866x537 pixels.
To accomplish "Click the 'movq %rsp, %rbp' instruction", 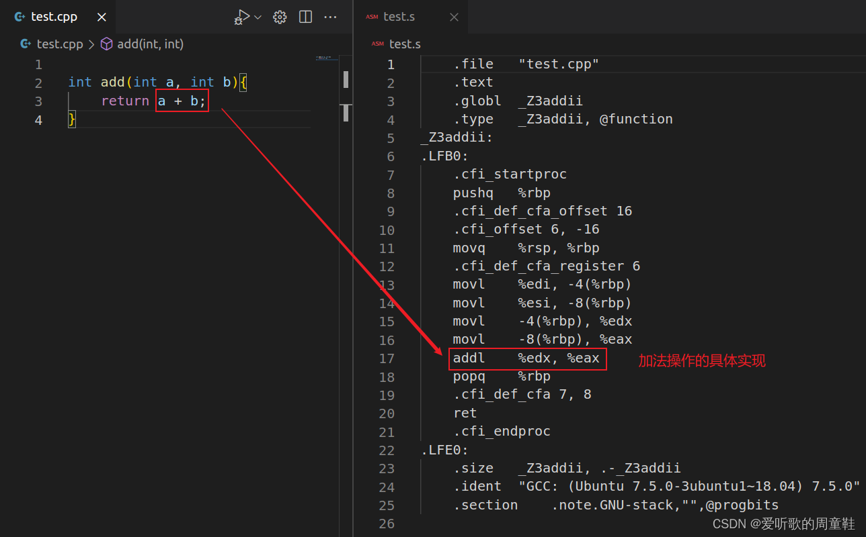I will point(526,248).
